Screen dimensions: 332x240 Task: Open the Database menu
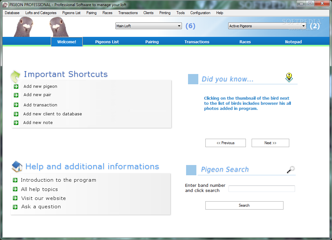click(12, 13)
